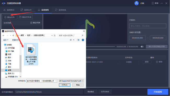Expand the address bar history dropdown
This screenshot has height=96, width=170.
pyautogui.click(x=52, y=36)
